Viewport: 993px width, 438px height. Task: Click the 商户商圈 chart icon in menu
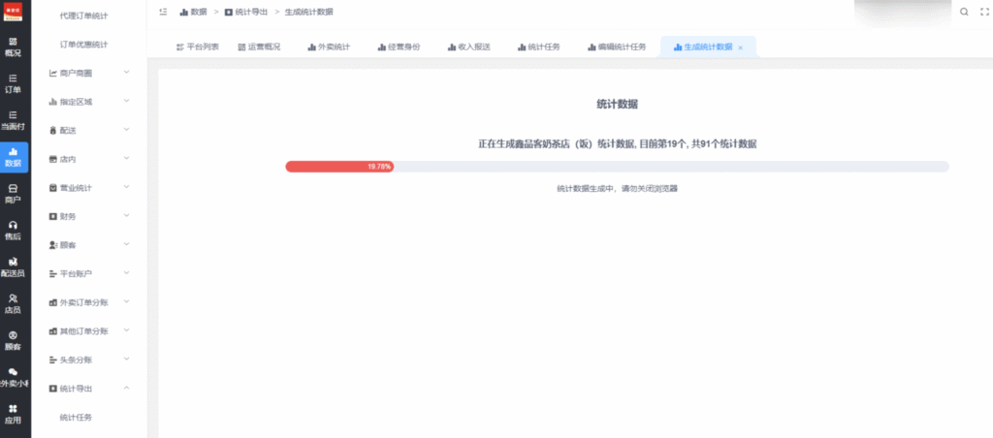tap(53, 74)
